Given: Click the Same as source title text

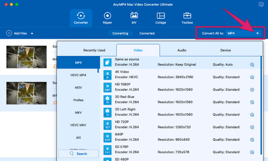Looking at the screenshot, I should click(127, 59).
